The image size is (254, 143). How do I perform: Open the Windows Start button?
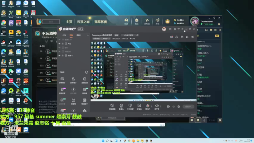tap(103, 141)
